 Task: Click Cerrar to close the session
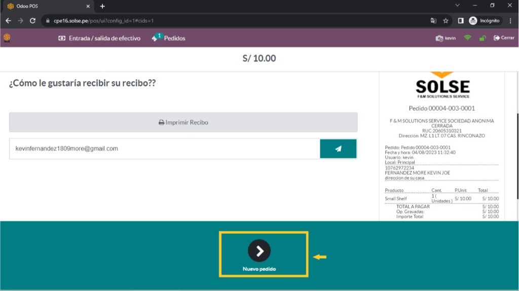tap(504, 38)
